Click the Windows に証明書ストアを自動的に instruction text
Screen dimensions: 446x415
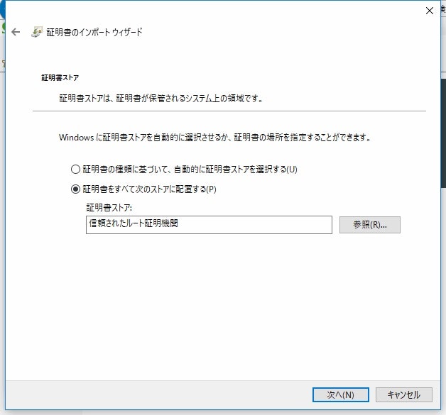click(x=215, y=138)
